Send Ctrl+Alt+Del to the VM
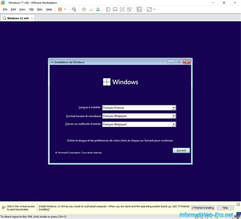Image resolution: width=241 pixels, height=219 pixels. (x=74, y=10)
